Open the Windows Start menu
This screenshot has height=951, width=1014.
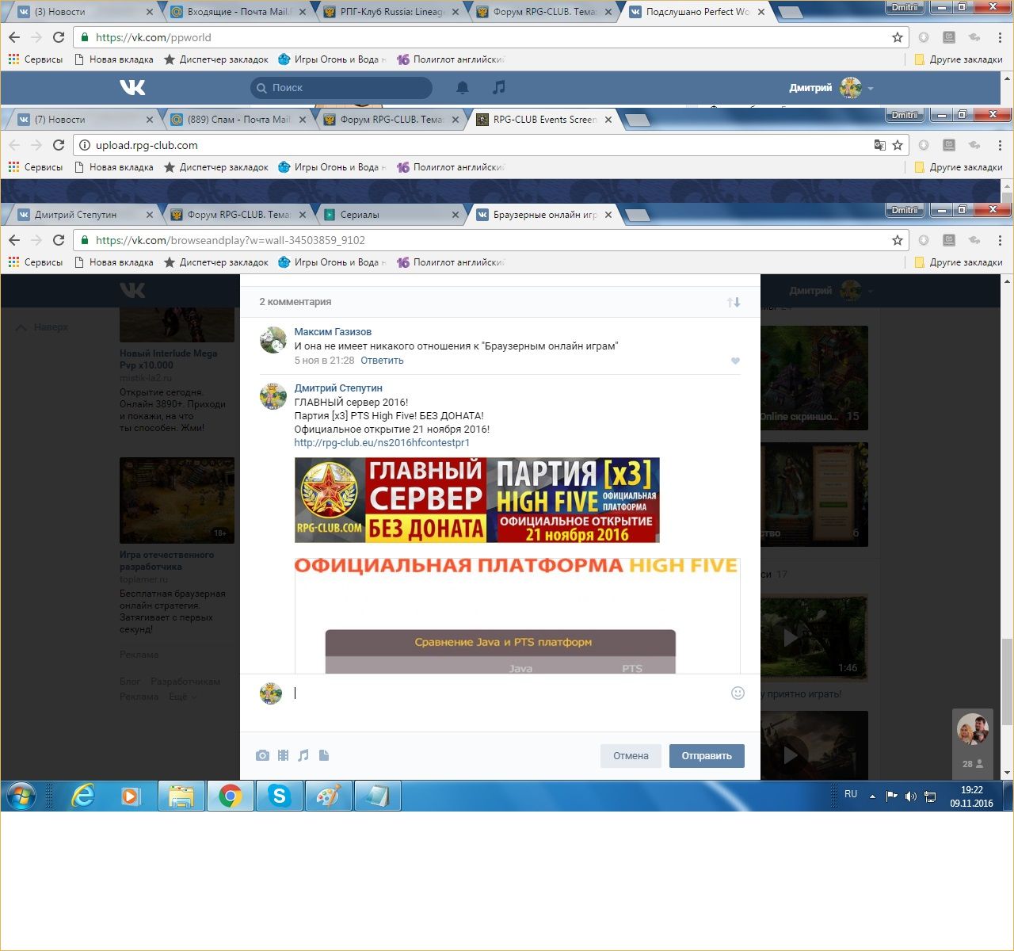[21, 796]
